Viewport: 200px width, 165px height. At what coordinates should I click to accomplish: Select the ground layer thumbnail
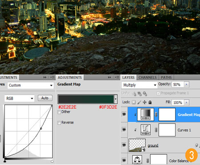(x=137, y=145)
